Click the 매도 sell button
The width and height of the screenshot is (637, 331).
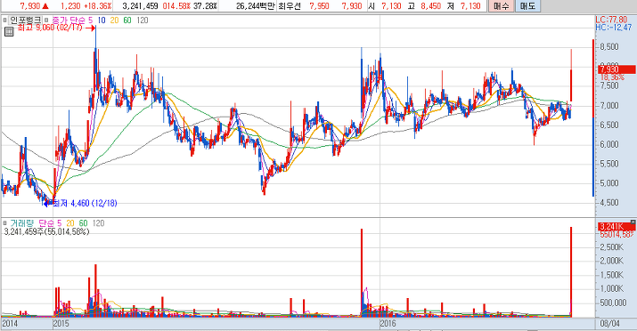point(527,6)
